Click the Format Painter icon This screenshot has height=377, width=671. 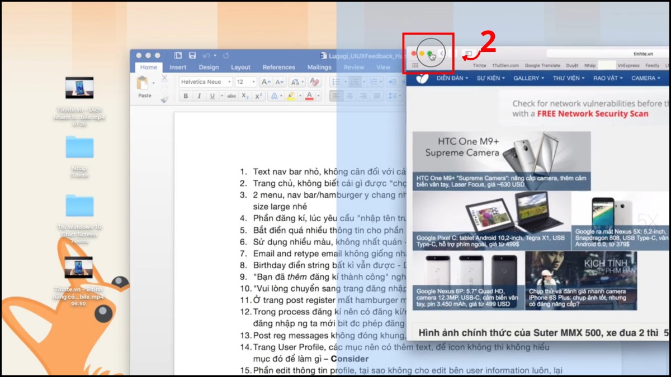tap(164, 98)
